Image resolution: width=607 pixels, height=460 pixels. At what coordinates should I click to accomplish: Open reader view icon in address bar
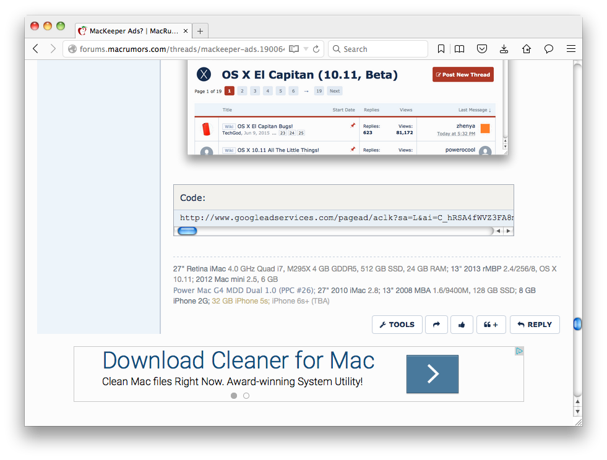pos(294,49)
